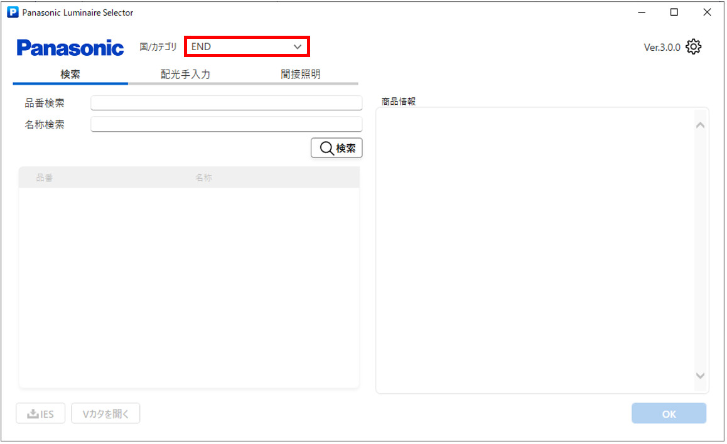The width and height of the screenshot is (727, 444).
Task: Click the Panasonic logo
Action: (70, 48)
